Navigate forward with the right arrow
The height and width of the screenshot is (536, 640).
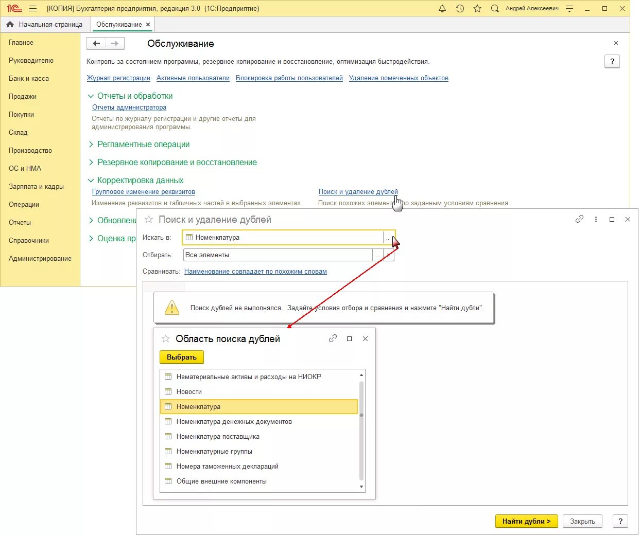115,44
